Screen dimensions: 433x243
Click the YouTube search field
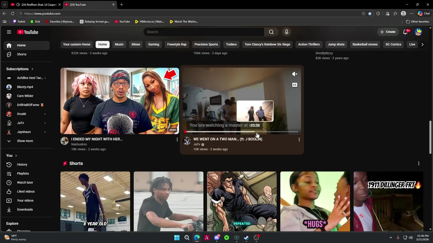204,32
